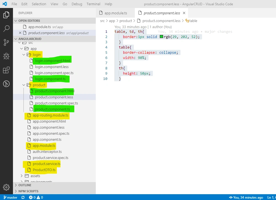Open the Edit menu
276x200 pixels.
pos(24,4)
